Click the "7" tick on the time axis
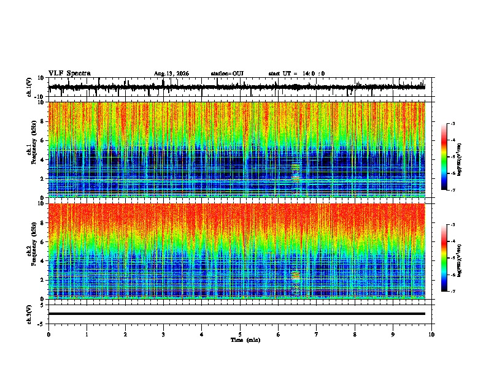This screenshot has height=375, width=486. tap(317, 335)
